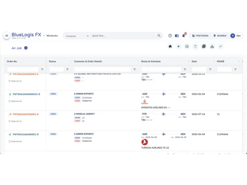Open the notifications bell

point(184,36)
